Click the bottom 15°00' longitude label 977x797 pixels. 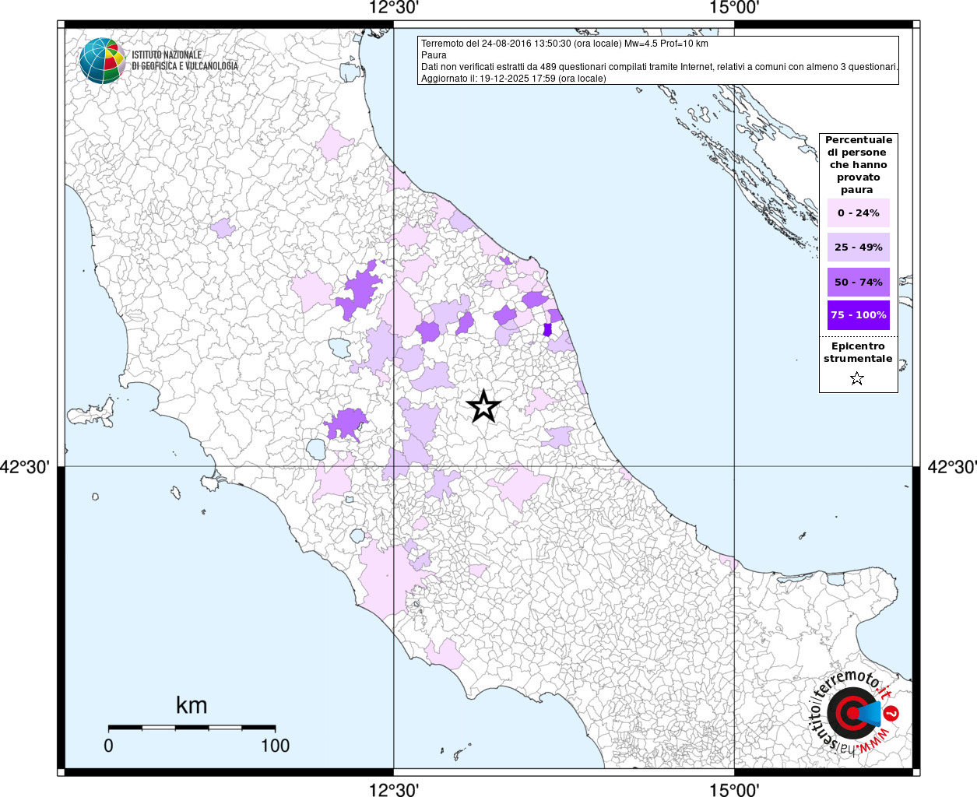pyautogui.click(x=734, y=789)
